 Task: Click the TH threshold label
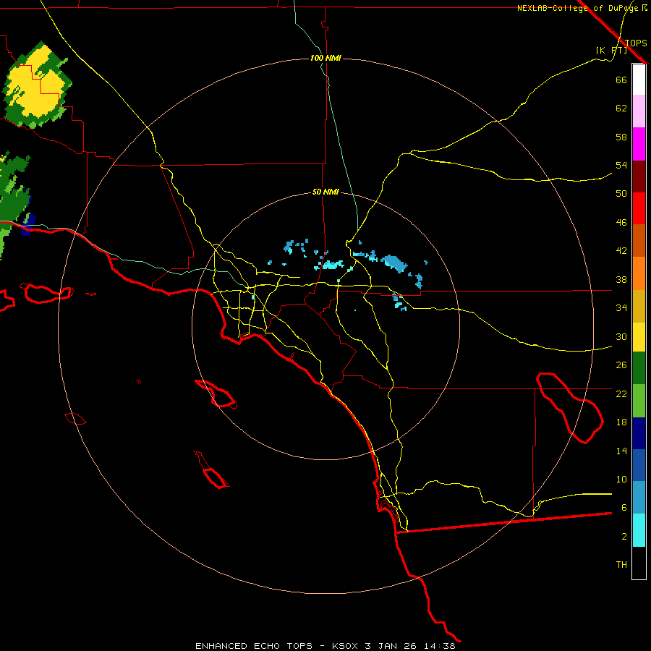point(621,565)
